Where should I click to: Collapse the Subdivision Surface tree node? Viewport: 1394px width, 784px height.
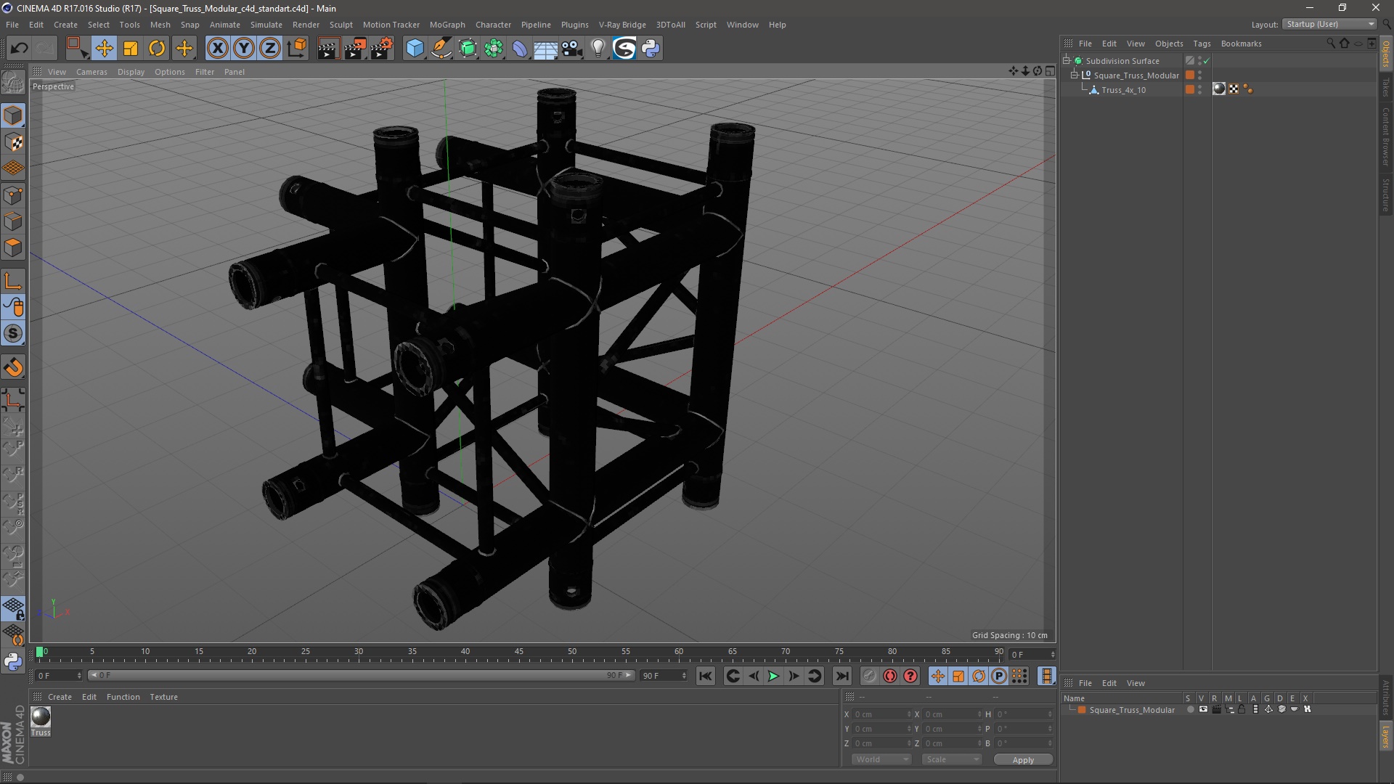pyautogui.click(x=1067, y=60)
